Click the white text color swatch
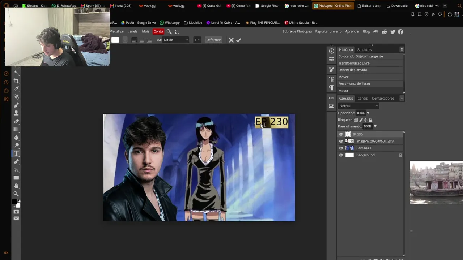463x260 pixels. (115, 40)
